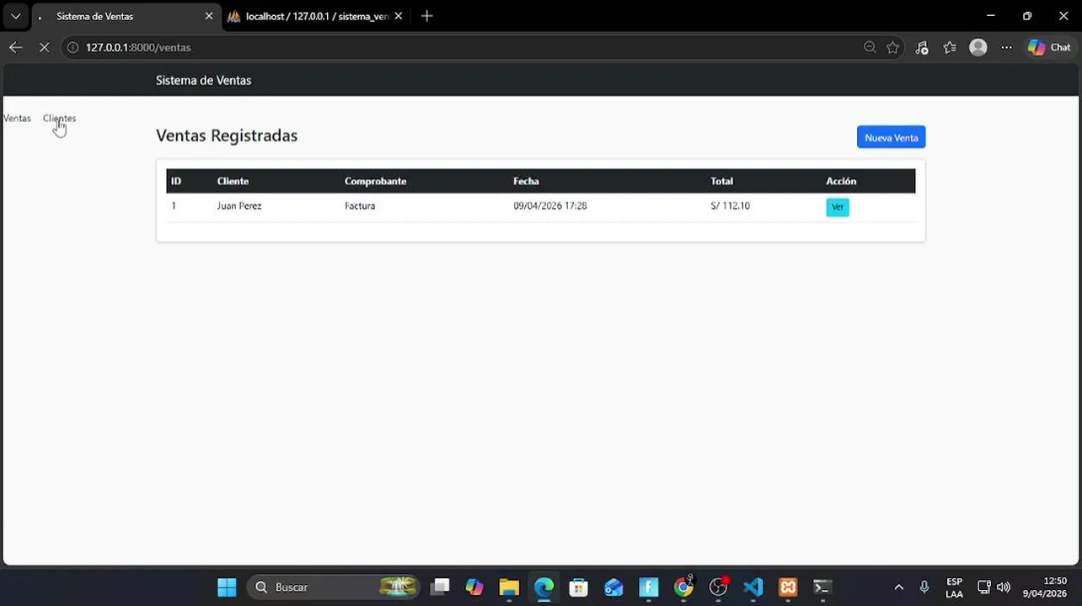Select the Factura comprobante cell
Viewport: 1082px width, 606px height.
[360, 205]
